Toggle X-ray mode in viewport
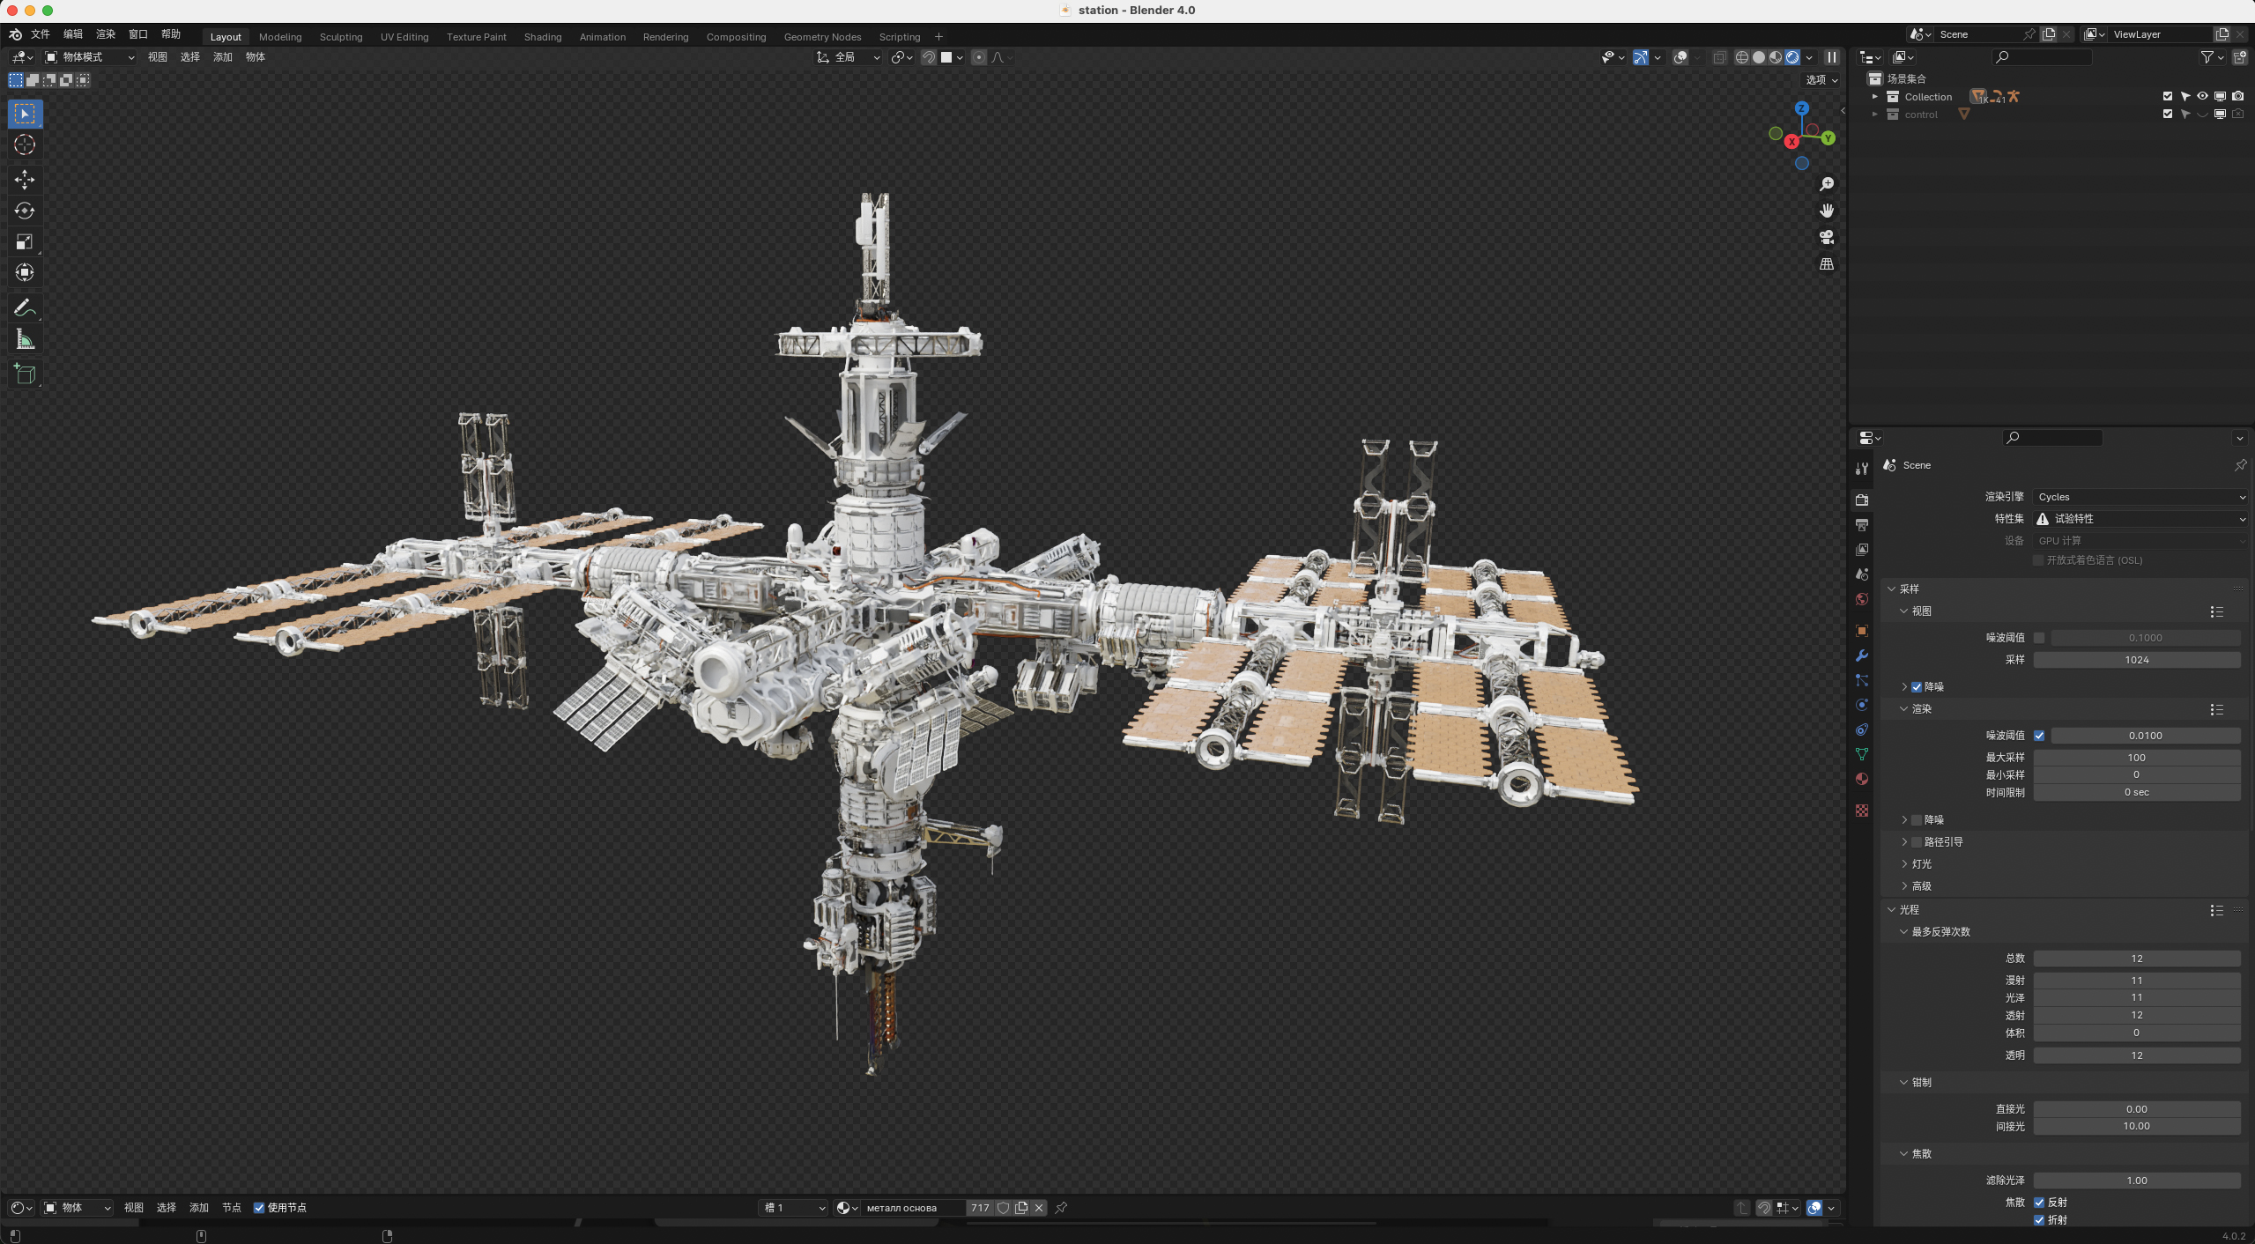The width and height of the screenshot is (2255, 1244). click(1719, 57)
